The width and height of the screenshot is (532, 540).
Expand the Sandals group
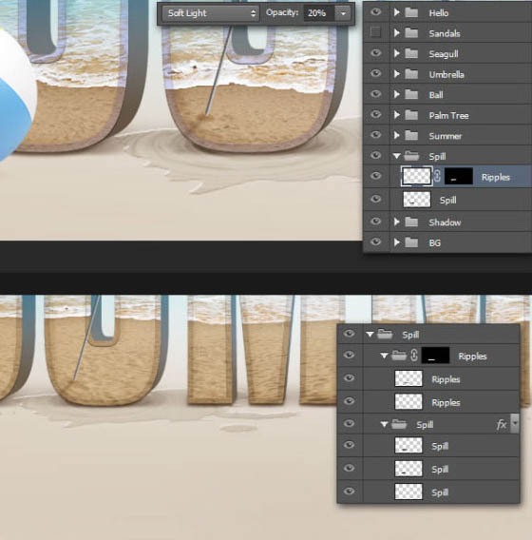tap(396, 32)
